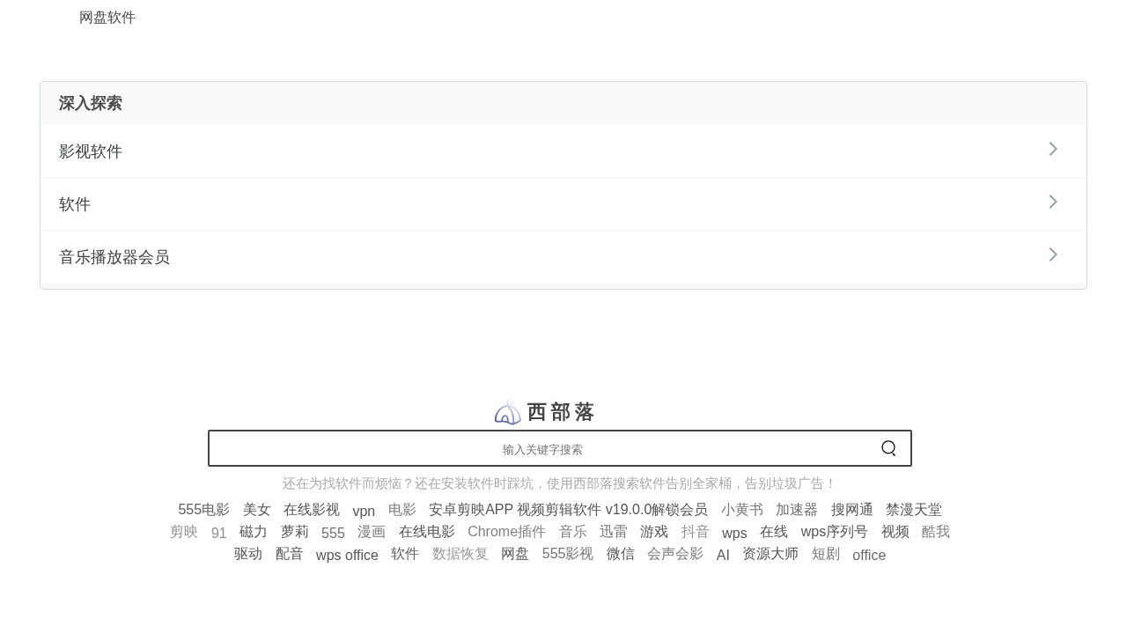Click the wps序列号 tag
1127x634 pixels.
(x=834, y=532)
